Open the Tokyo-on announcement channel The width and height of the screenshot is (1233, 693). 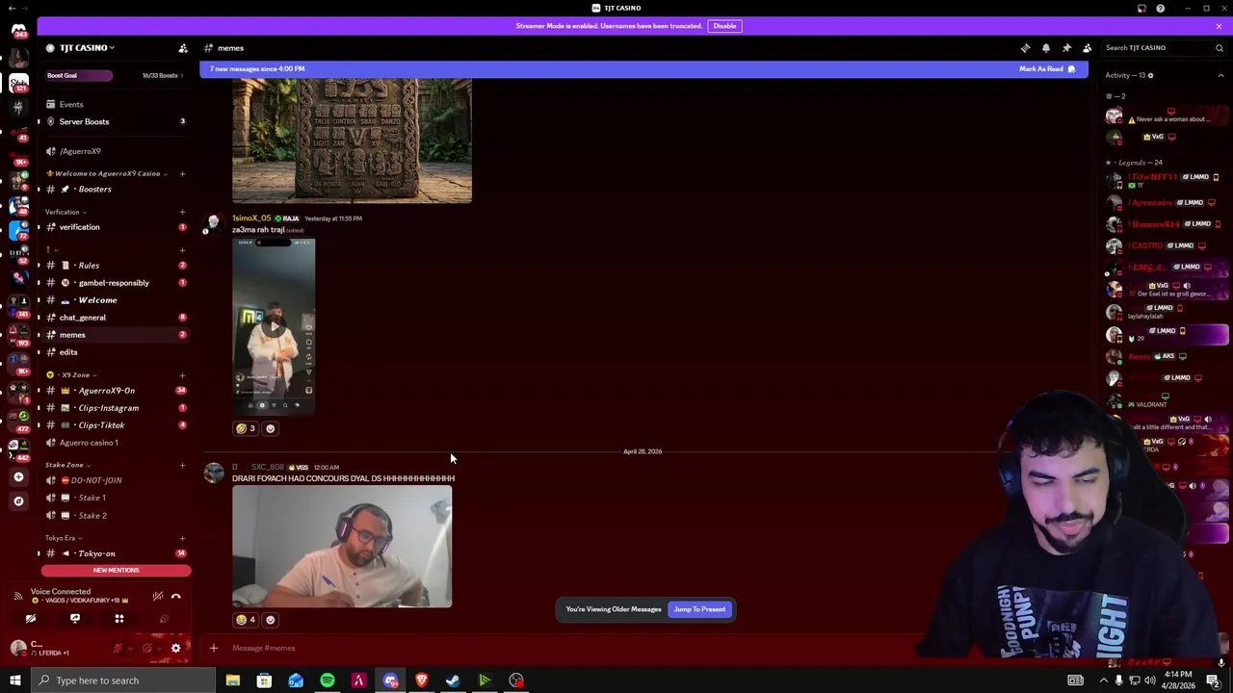point(116,553)
